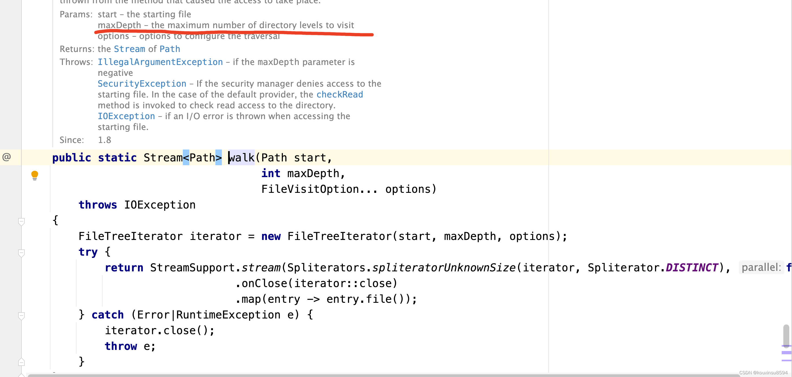The image size is (792, 377).
Task: Follow the SecurityException doc link
Action: pos(142,83)
